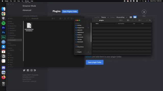Launch Notion from the dock
This screenshot has width=163, height=91.
3,56
